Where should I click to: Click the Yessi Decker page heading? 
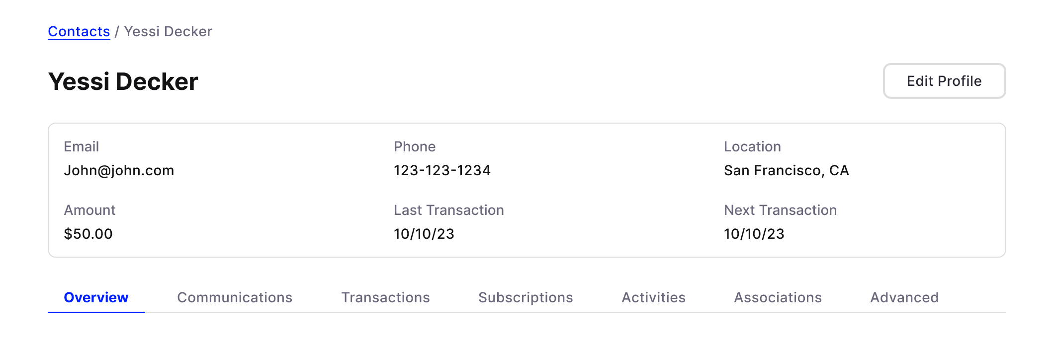point(123,81)
